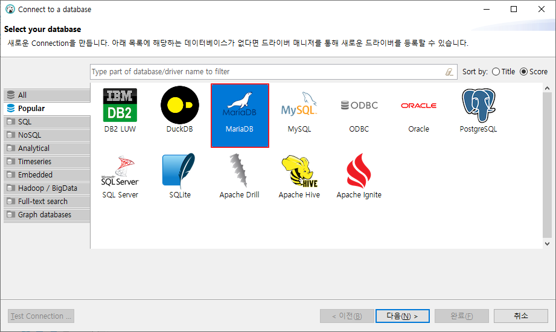Minimize the Connect to a database window
Screen dimensions: 556x332
pyautogui.click(x=487, y=9)
